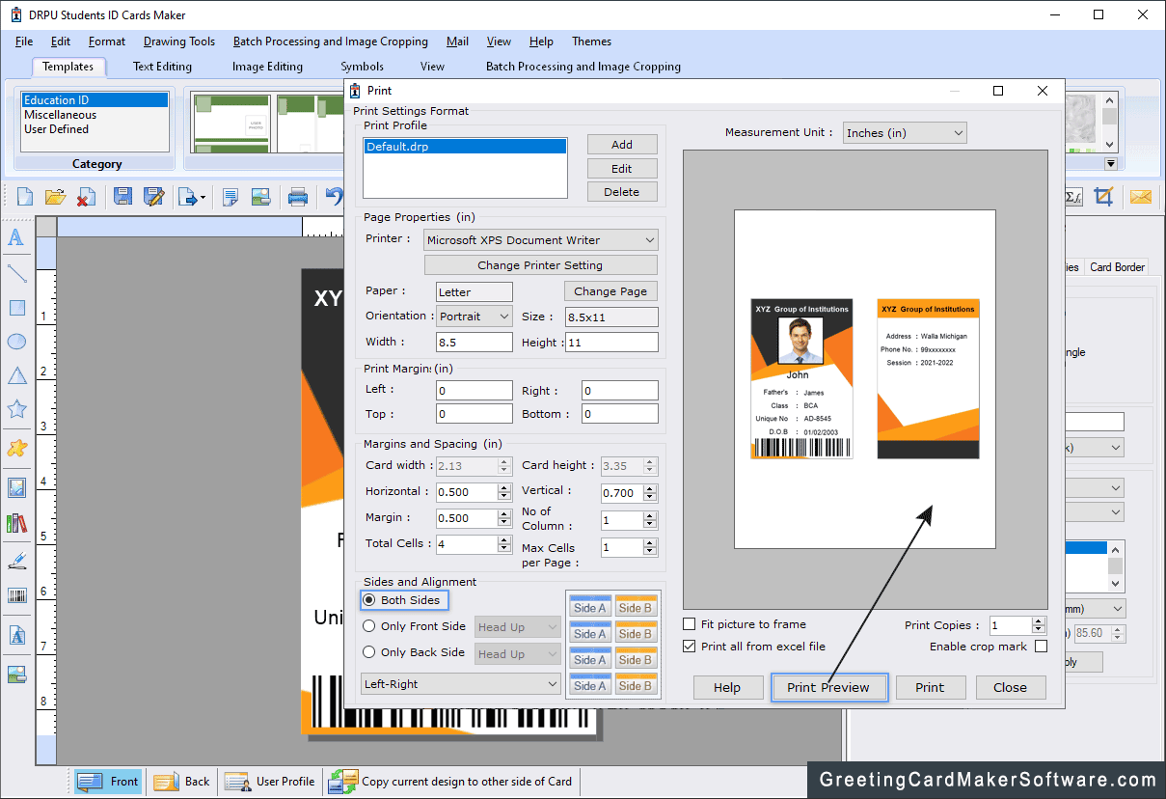Viewport: 1166px width, 799px height.
Task: Increase Print Copies spinner value
Action: pos(1039,621)
